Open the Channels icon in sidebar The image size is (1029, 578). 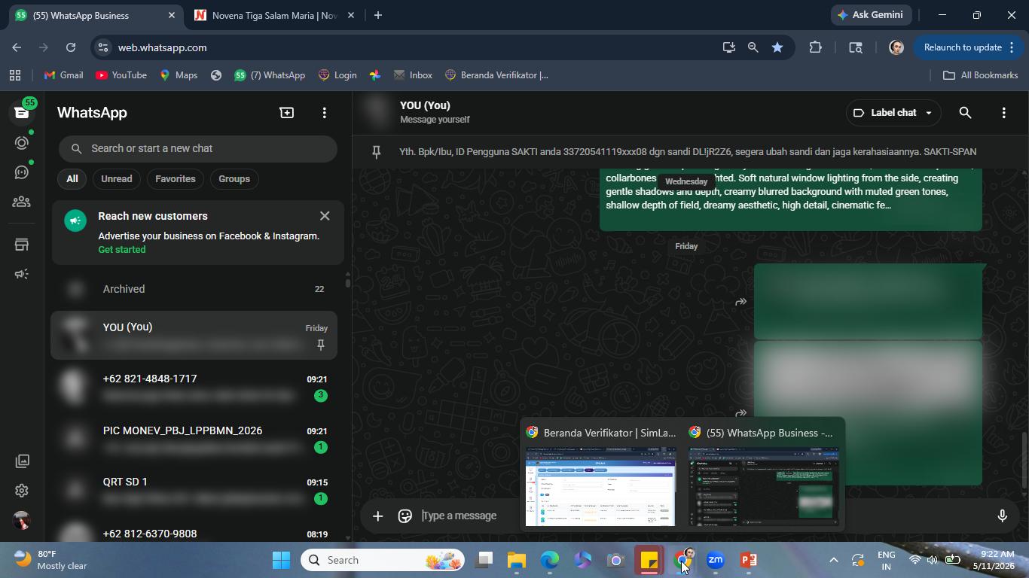point(21,172)
